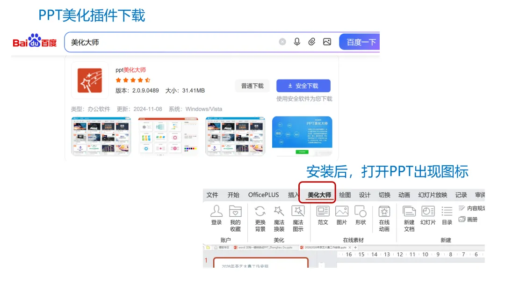
Task: Click the 目录 table of contents icon
Action: [x=447, y=212]
